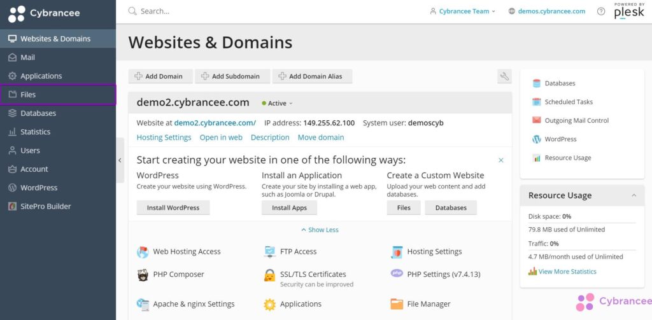Viewport: 652px width, 320px height.
Task: Click Databases icon in right panel
Action: point(536,83)
